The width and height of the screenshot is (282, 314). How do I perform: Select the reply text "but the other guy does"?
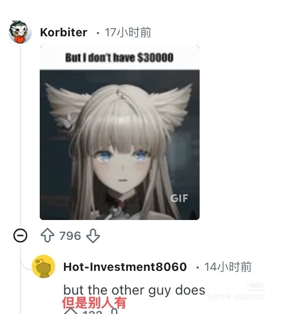[134, 290]
